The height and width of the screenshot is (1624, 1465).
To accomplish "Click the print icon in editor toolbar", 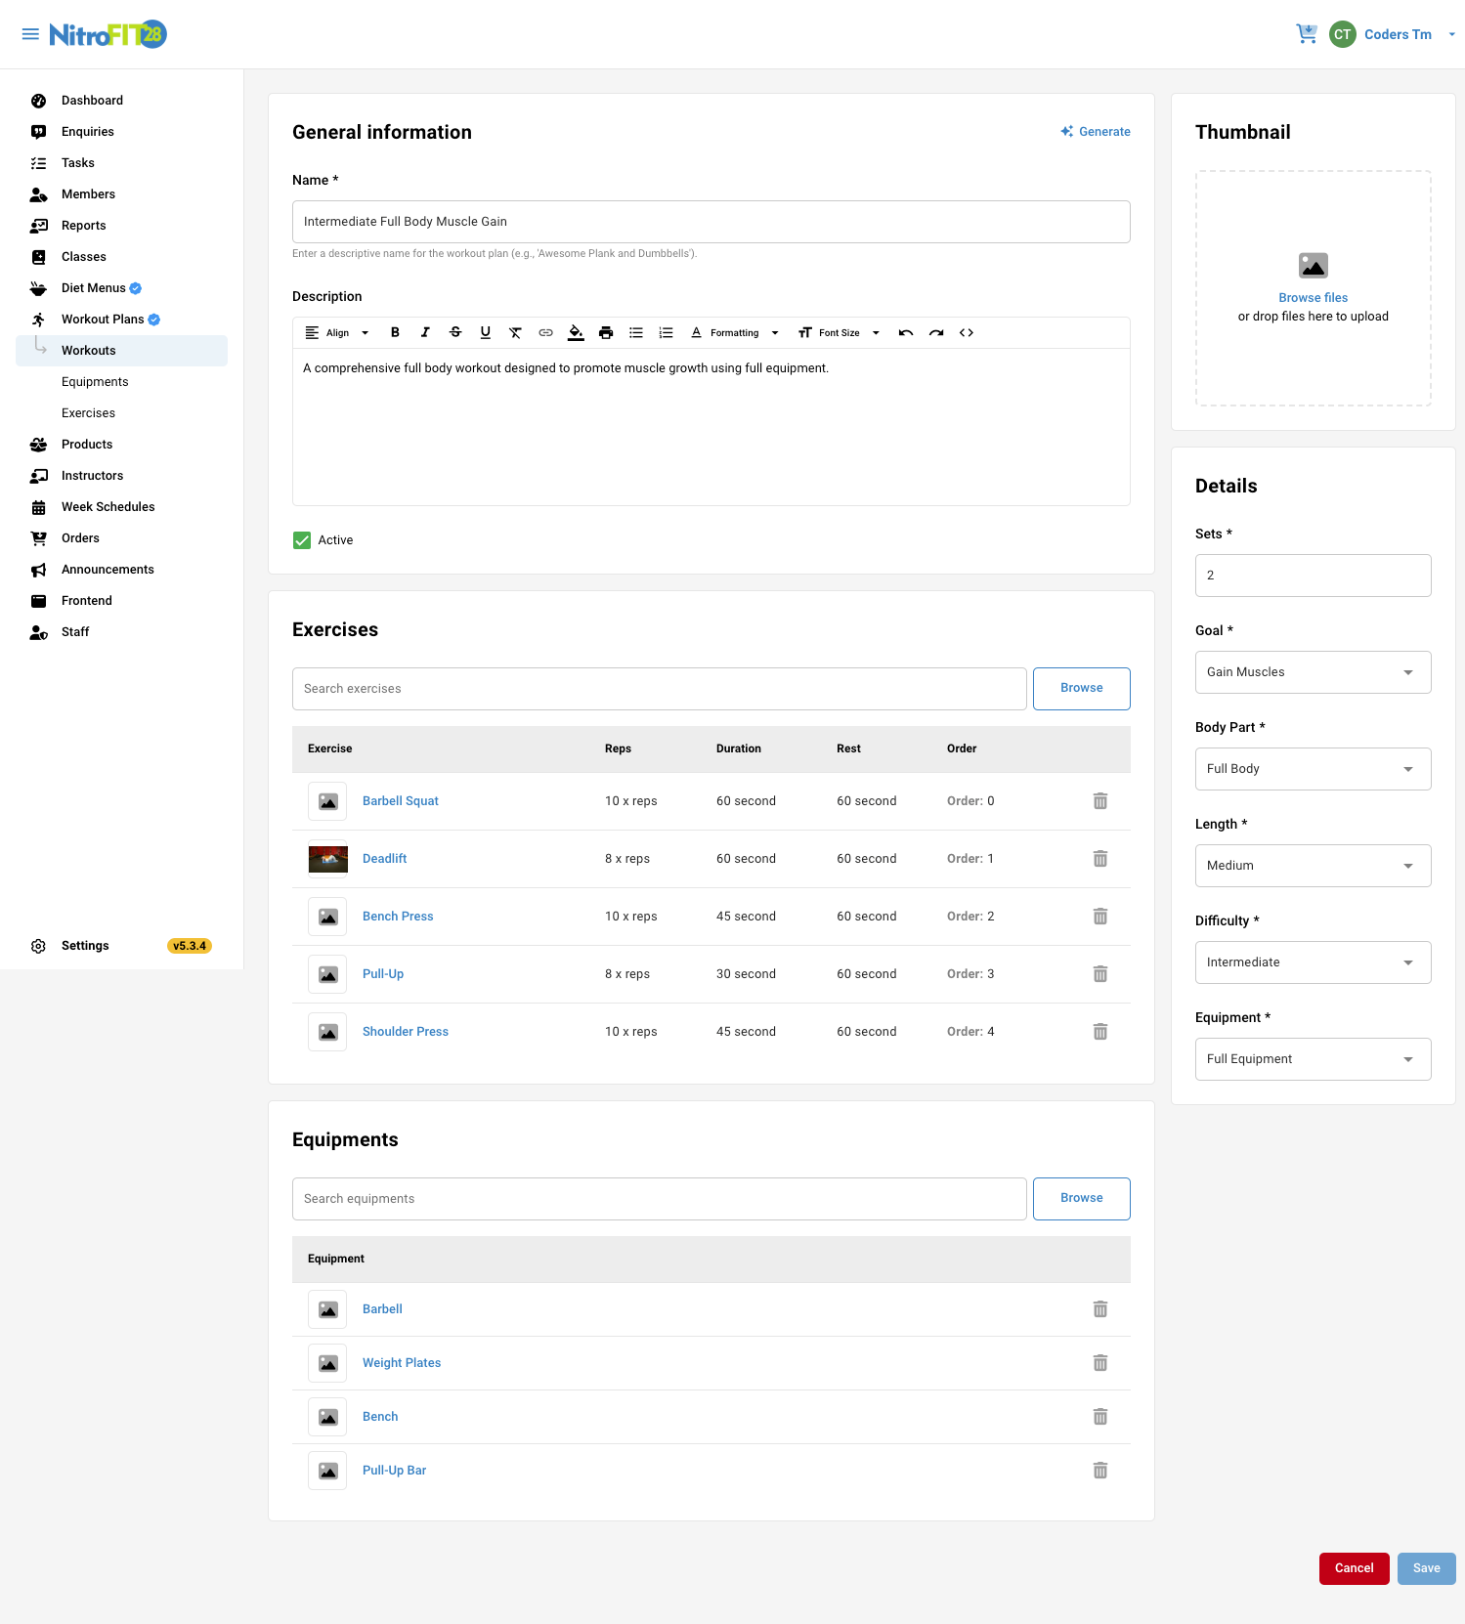I will [606, 333].
